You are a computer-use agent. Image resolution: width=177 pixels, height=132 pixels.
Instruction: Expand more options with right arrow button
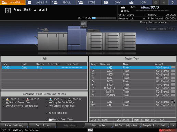pos(173,126)
